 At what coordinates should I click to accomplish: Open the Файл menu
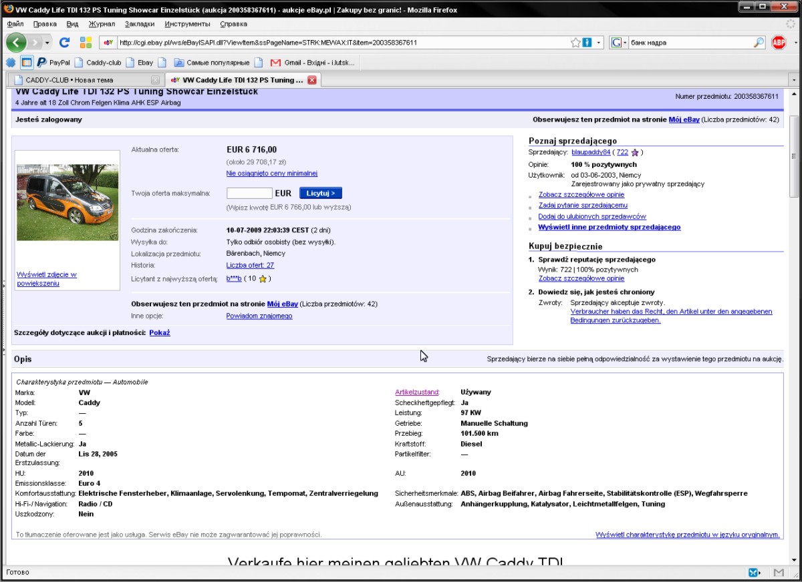(x=15, y=24)
